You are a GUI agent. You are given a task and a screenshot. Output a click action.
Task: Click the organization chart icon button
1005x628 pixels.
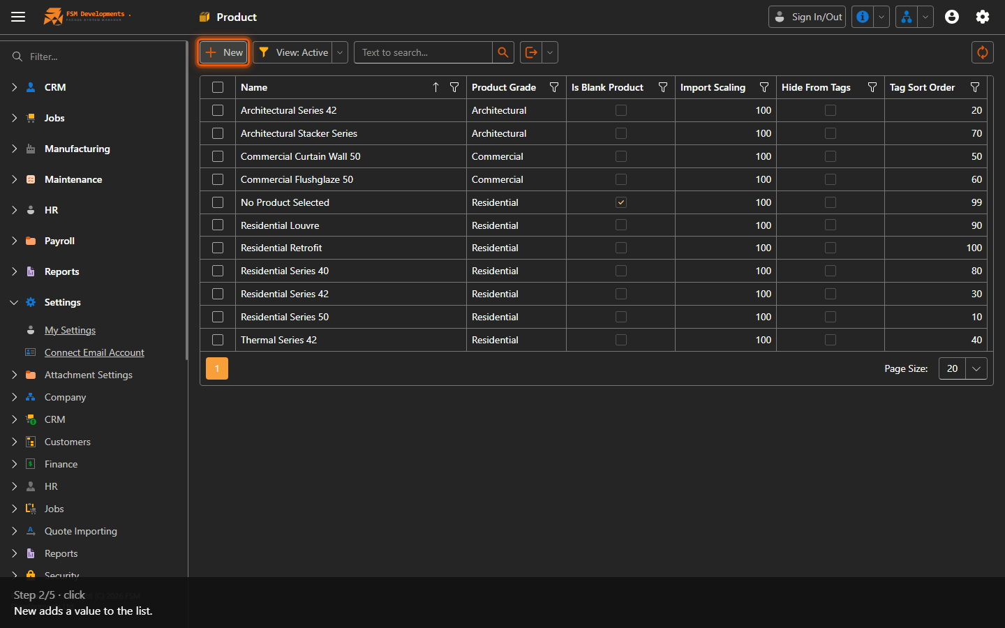point(907,17)
